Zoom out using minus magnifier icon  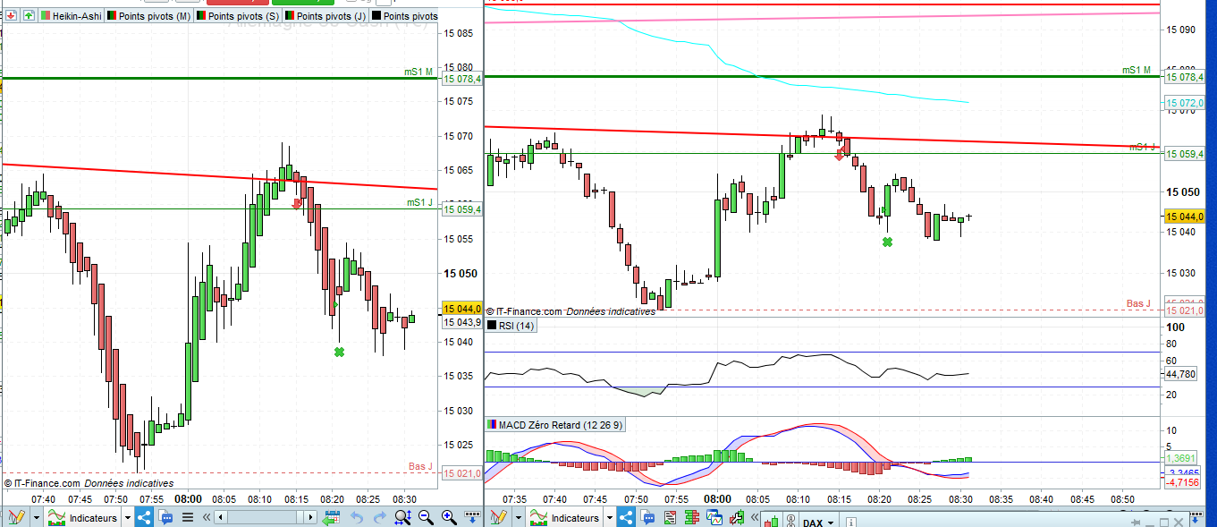(x=426, y=517)
